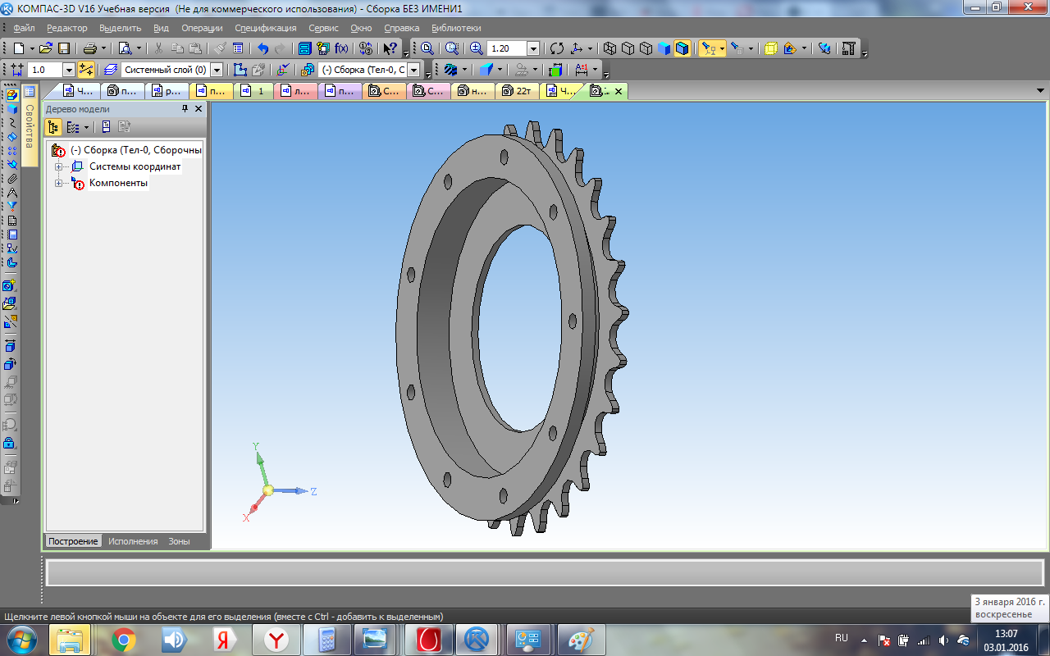Expand the Системы координат tree node

pos(59,166)
